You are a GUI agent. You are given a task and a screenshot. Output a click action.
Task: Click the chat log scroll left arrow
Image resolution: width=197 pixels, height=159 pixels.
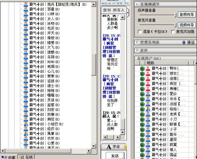click(x=105, y=137)
